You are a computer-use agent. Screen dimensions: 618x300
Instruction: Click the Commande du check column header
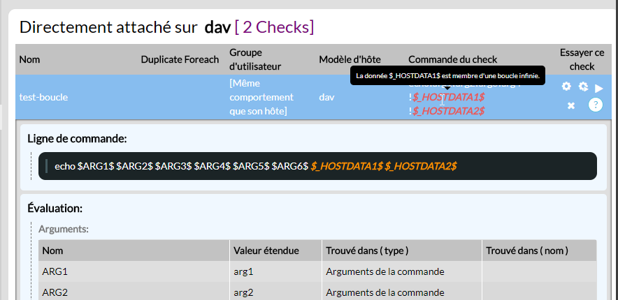pyautogui.click(x=453, y=60)
